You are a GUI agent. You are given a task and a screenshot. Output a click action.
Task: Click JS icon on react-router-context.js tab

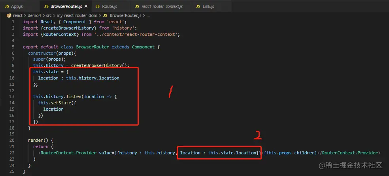[x=137, y=6]
